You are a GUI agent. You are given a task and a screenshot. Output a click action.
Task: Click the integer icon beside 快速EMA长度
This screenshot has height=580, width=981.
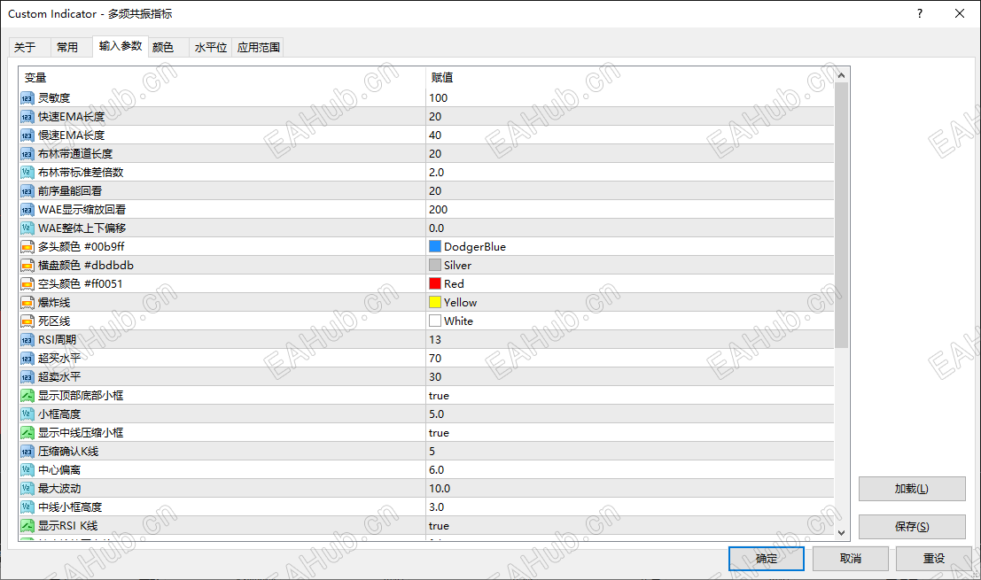pos(27,117)
